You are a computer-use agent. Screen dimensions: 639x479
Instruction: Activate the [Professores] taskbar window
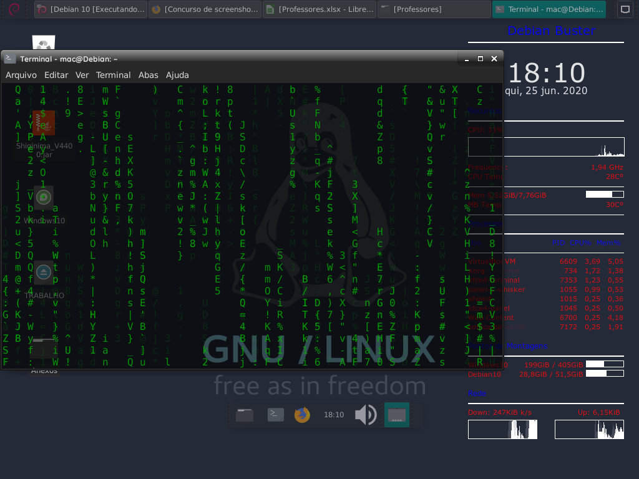434,9
